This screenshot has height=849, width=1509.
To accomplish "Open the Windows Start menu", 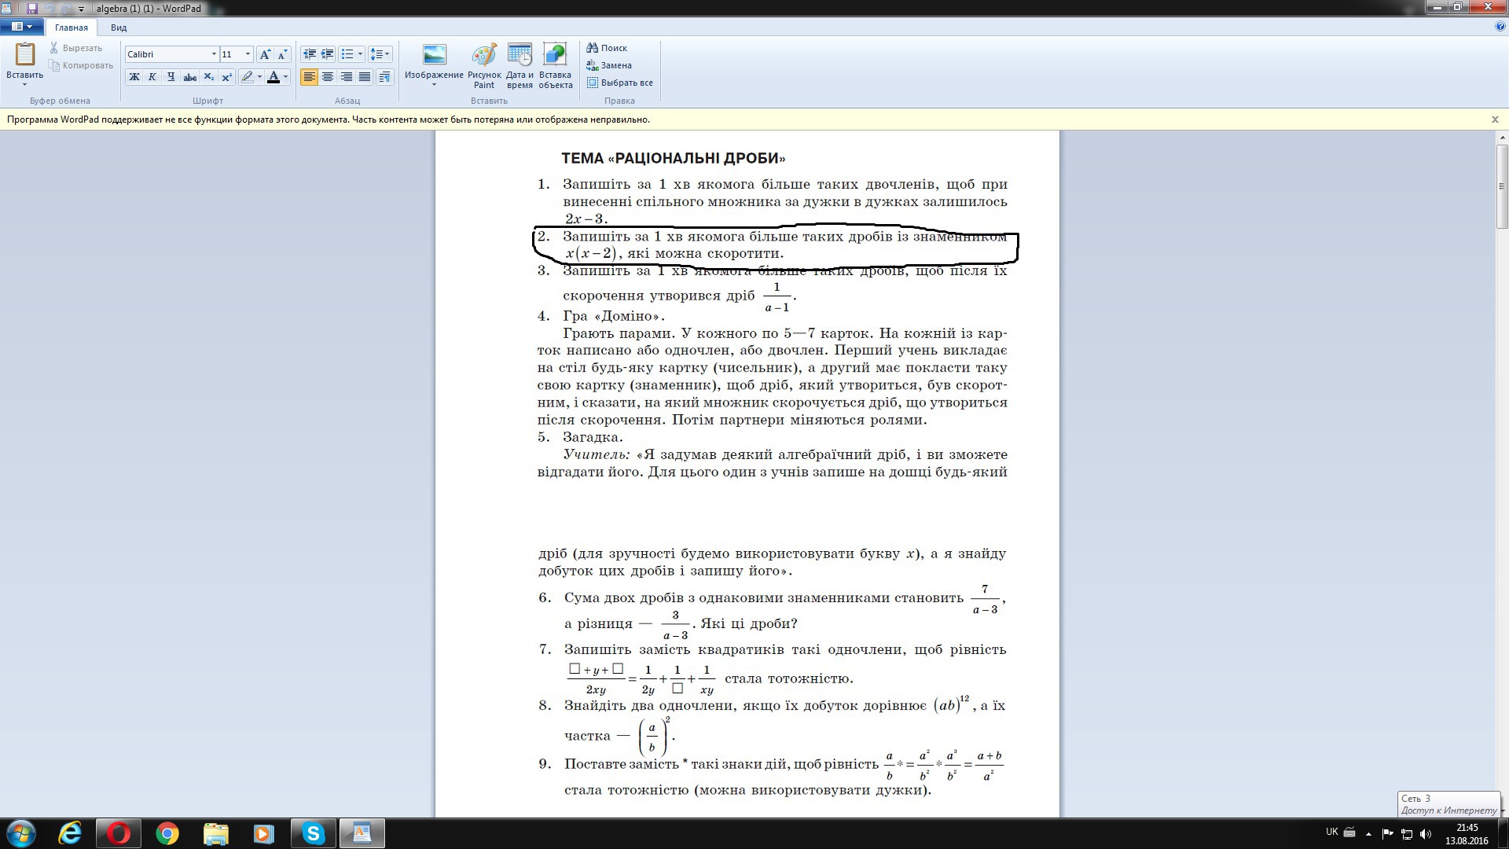I will 21,833.
